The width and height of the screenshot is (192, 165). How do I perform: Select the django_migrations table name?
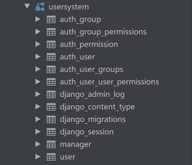tap(93, 119)
